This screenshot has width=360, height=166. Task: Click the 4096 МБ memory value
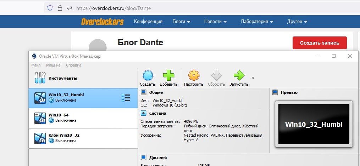tap(191, 121)
